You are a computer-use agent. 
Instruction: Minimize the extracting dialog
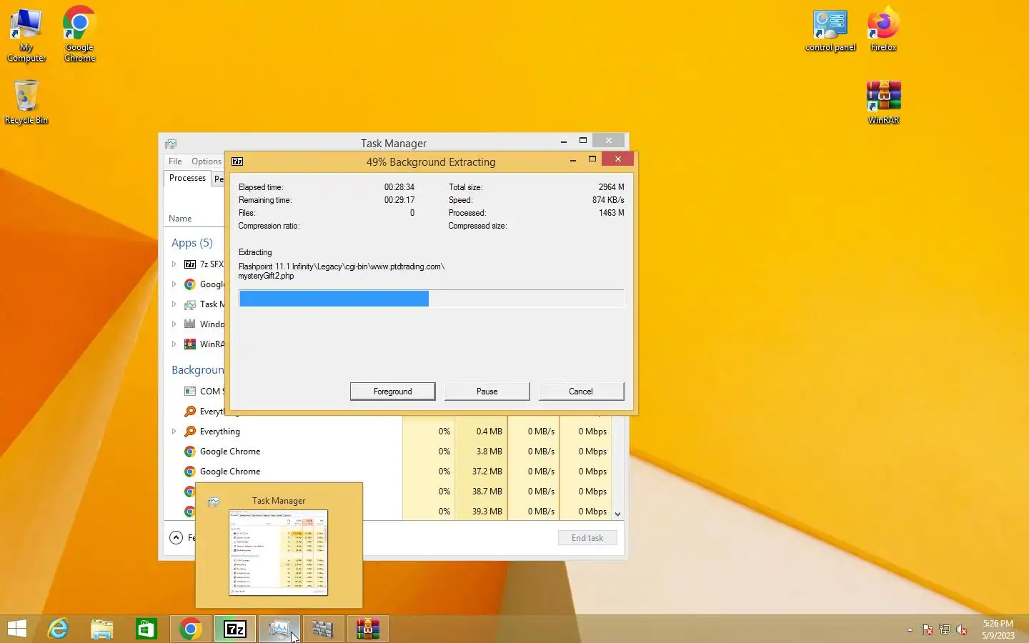coord(573,159)
